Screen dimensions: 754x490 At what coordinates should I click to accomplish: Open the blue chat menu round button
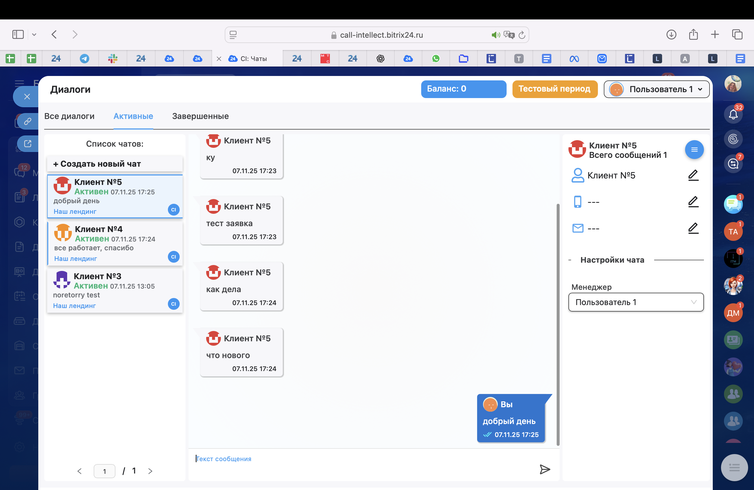click(x=694, y=150)
